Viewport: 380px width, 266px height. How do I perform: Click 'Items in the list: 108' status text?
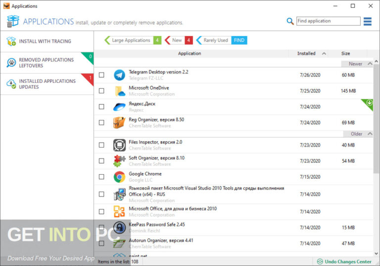[x=118, y=262]
